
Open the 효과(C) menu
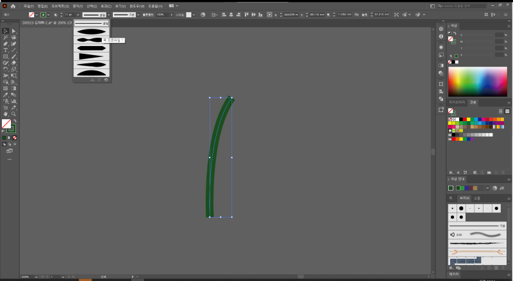click(106, 6)
